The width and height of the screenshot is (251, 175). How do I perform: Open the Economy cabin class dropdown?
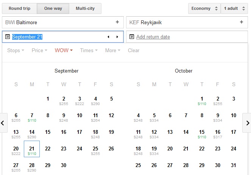click(204, 8)
